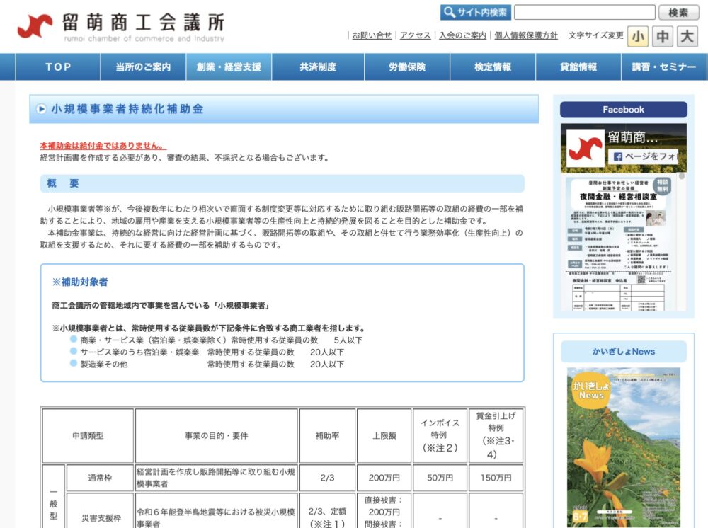Open the かいぎしょNews cover thumbnail
Screen dimensions: 708x528
tap(623, 447)
